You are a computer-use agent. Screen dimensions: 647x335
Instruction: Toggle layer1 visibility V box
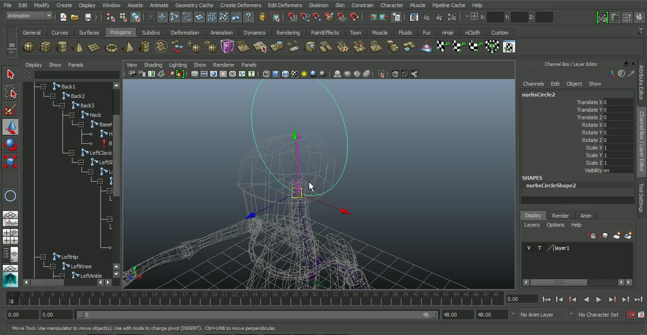click(x=529, y=248)
